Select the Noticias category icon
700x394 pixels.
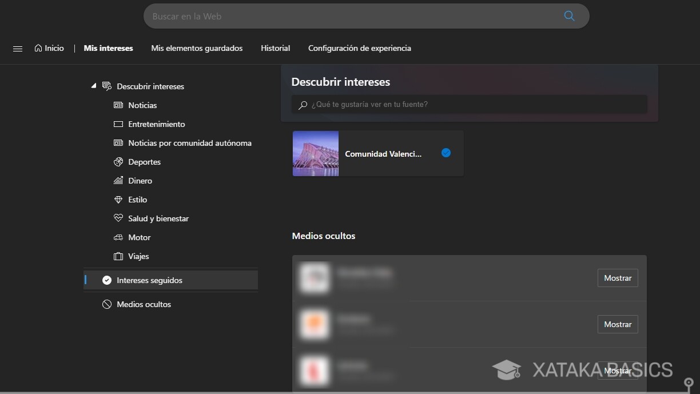118,105
